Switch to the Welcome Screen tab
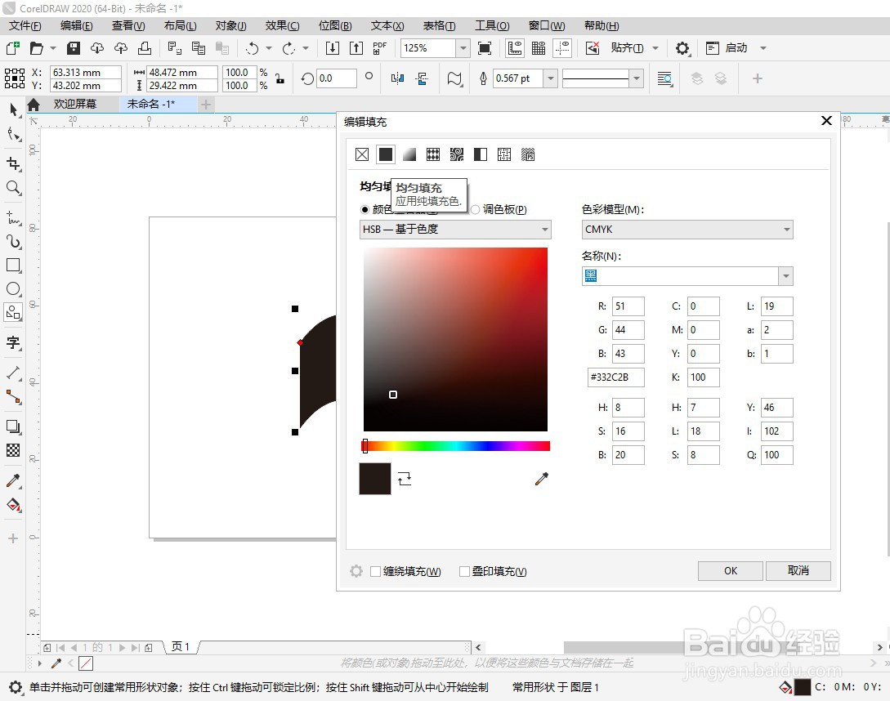Screen dimensions: 890x701 click(x=75, y=105)
